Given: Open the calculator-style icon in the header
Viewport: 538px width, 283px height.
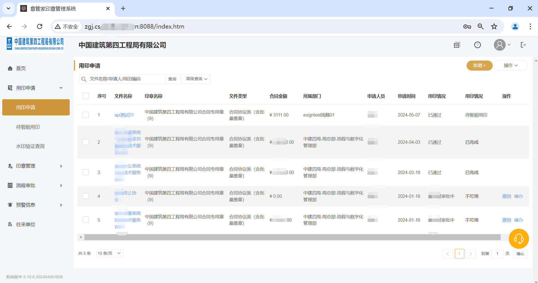Looking at the screenshot, I should click(457, 45).
